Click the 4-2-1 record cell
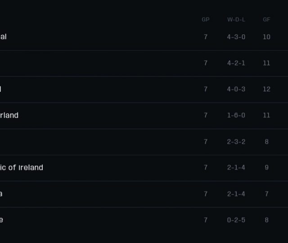This screenshot has height=243, width=288. tap(236, 63)
